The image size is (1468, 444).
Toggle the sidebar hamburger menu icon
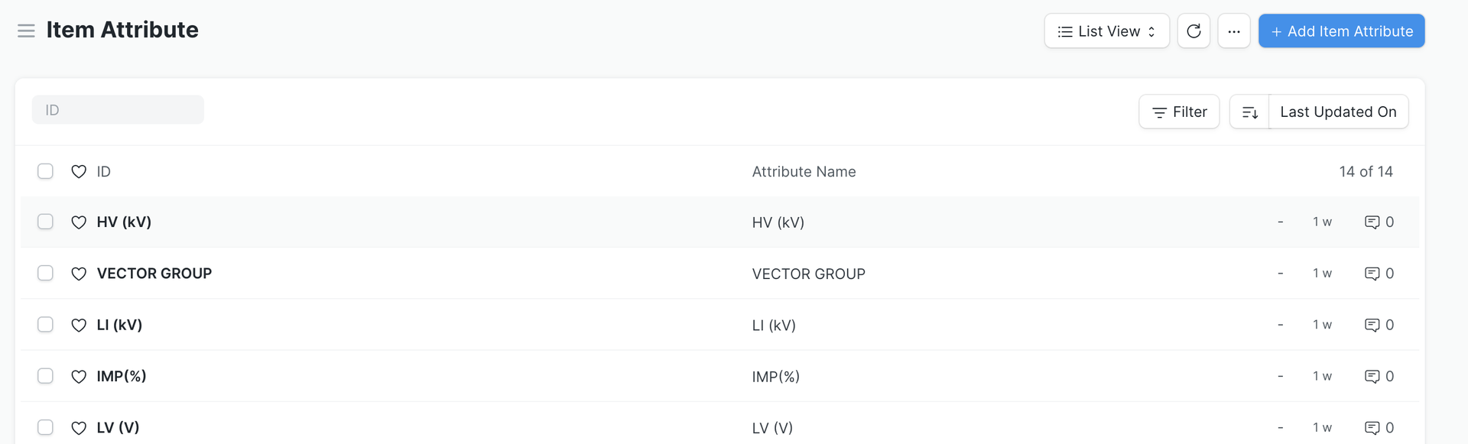pos(26,31)
